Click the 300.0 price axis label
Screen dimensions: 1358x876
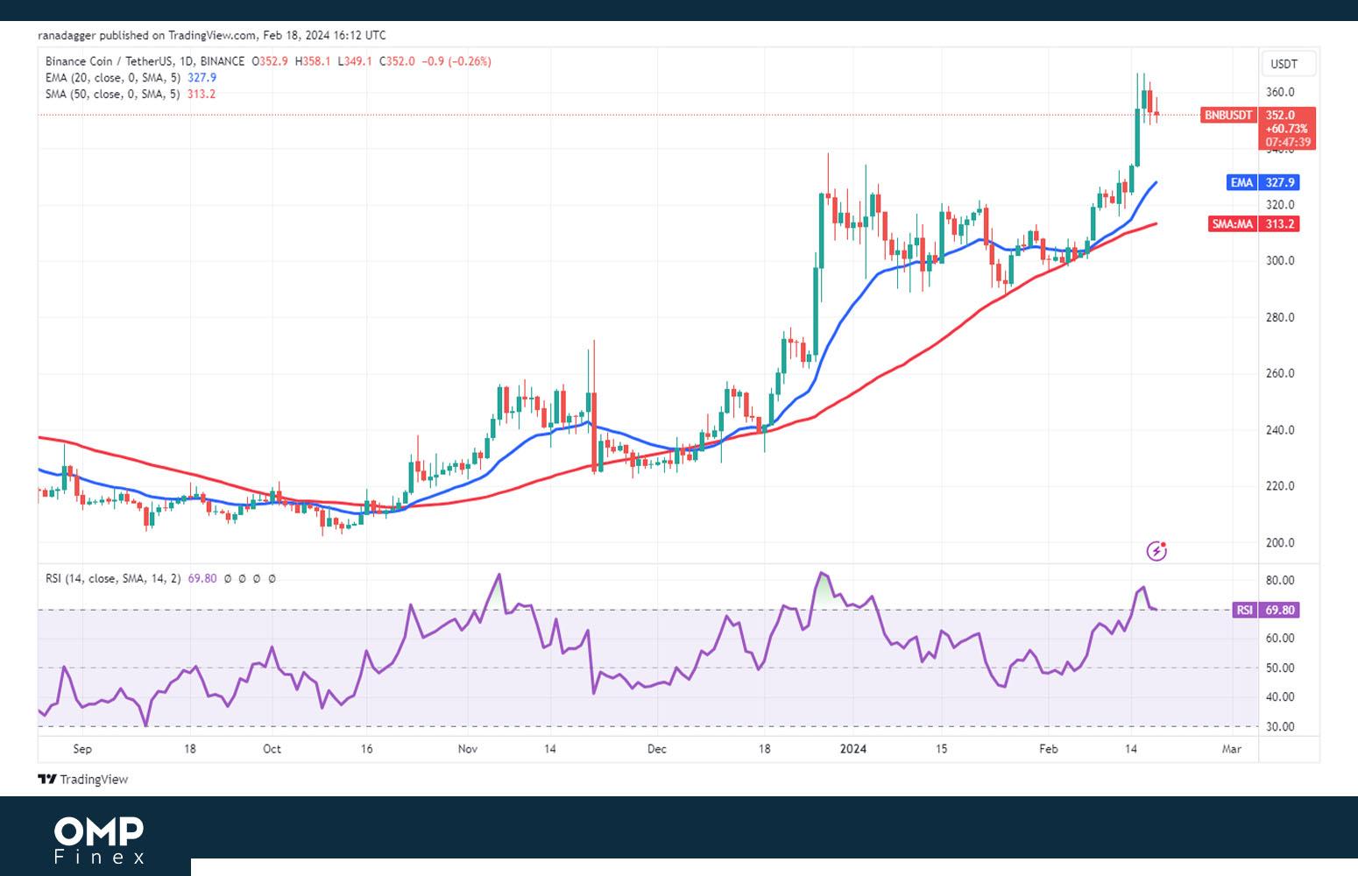pos(1280,261)
